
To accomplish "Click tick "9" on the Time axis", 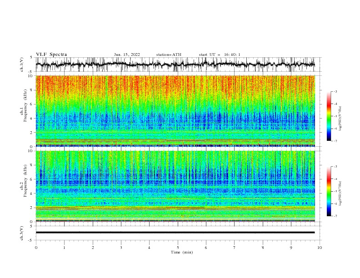I will 291,248.
